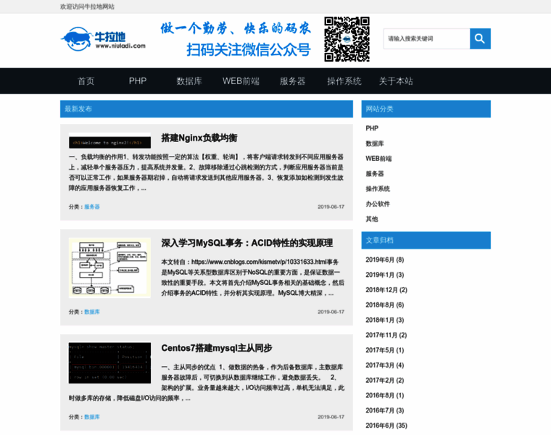Screen dimensions: 551x435
Task: Select PHP in the 网站分类 sidebar
Action: click(372, 128)
